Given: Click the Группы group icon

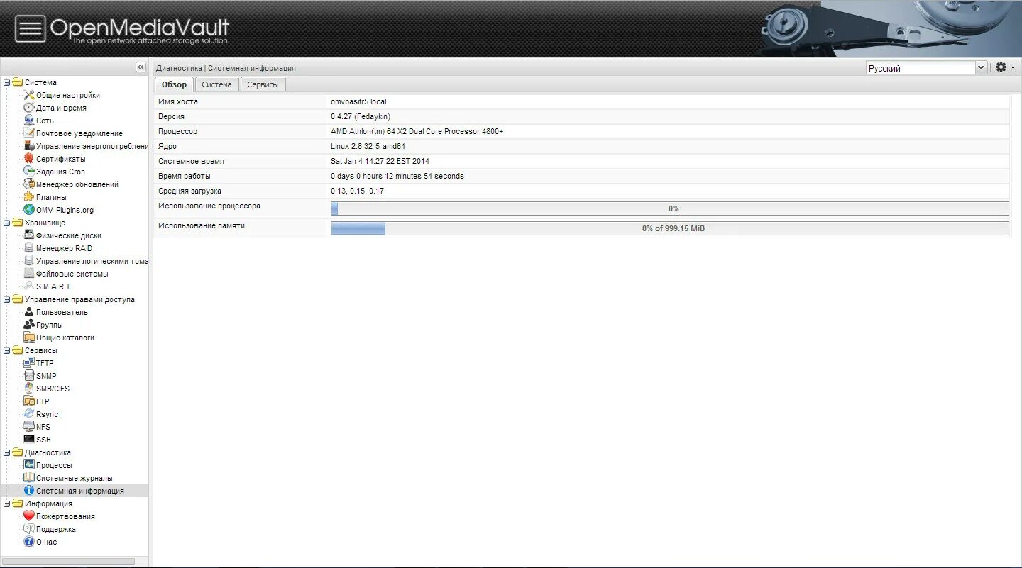Looking at the screenshot, I should pyautogui.click(x=29, y=325).
